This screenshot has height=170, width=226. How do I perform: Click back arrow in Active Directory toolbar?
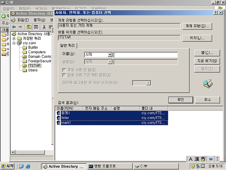(x=14, y=27)
